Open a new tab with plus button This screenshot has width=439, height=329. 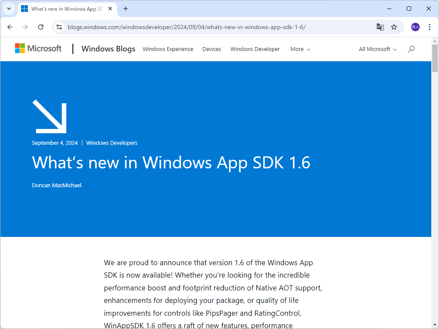pos(126,9)
